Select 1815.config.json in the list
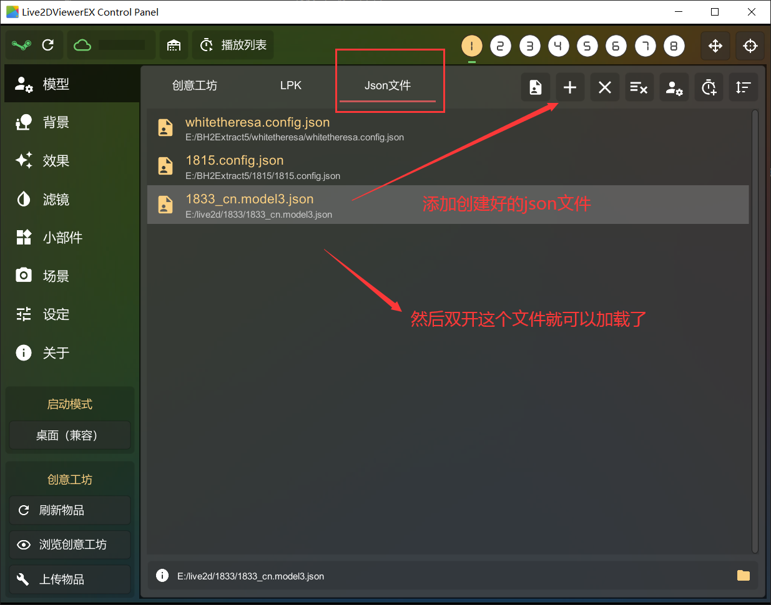The image size is (771, 605). (448, 167)
